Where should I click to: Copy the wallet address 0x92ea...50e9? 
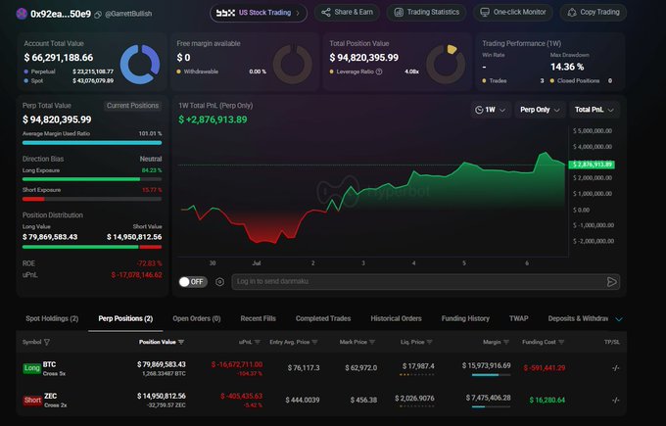[98, 15]
